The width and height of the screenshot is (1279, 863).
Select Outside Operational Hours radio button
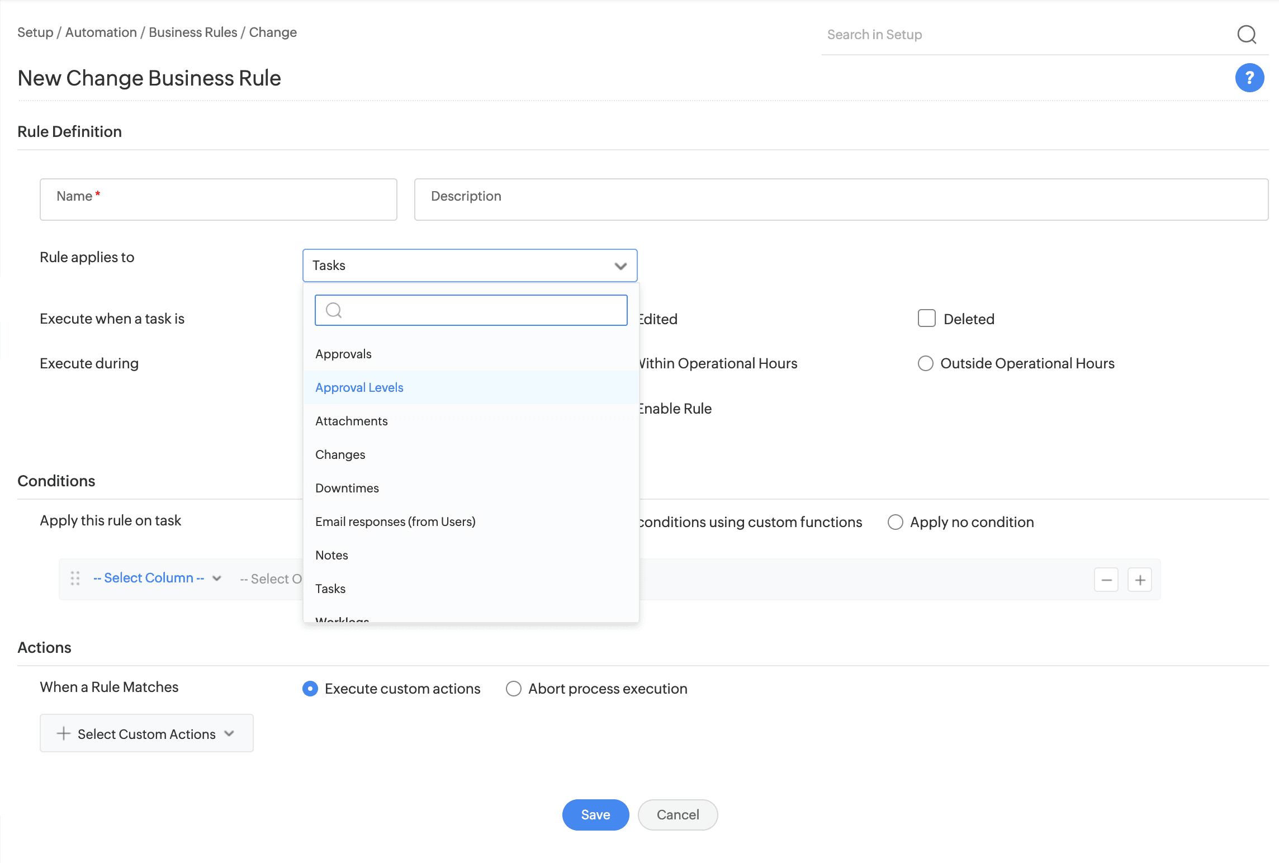[x=925, y=363]
